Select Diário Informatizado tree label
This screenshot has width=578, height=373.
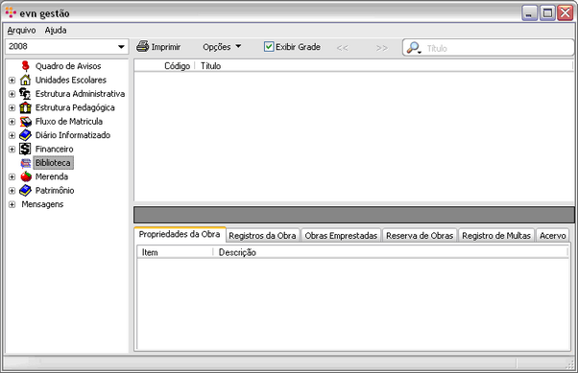[73, 135]
